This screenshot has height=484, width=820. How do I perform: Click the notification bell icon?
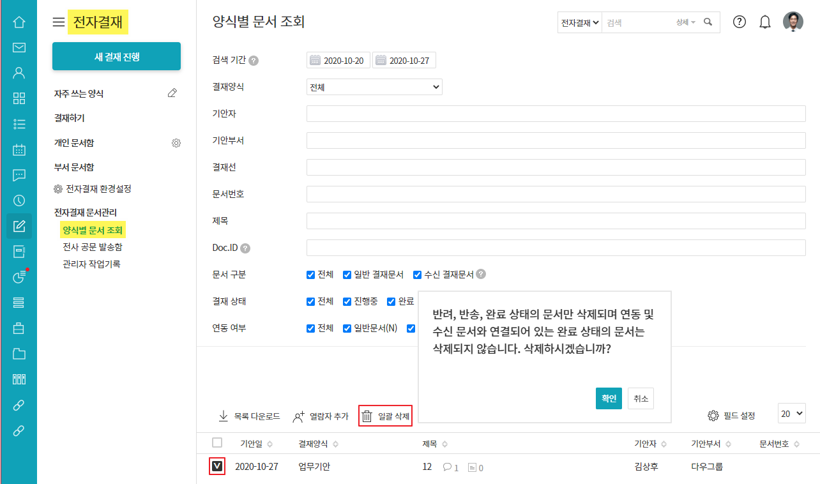pyautogui.click(x=764, y=22)
